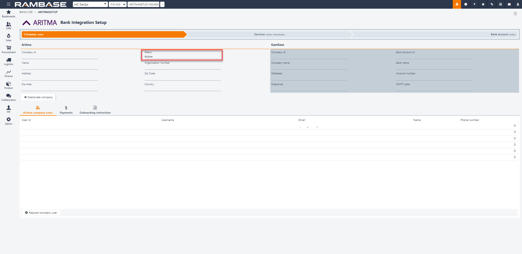Sort by the Phone number column header
The width and height of the screenshot is (522, 254).
pyautogui.click(x=470, y=120)
